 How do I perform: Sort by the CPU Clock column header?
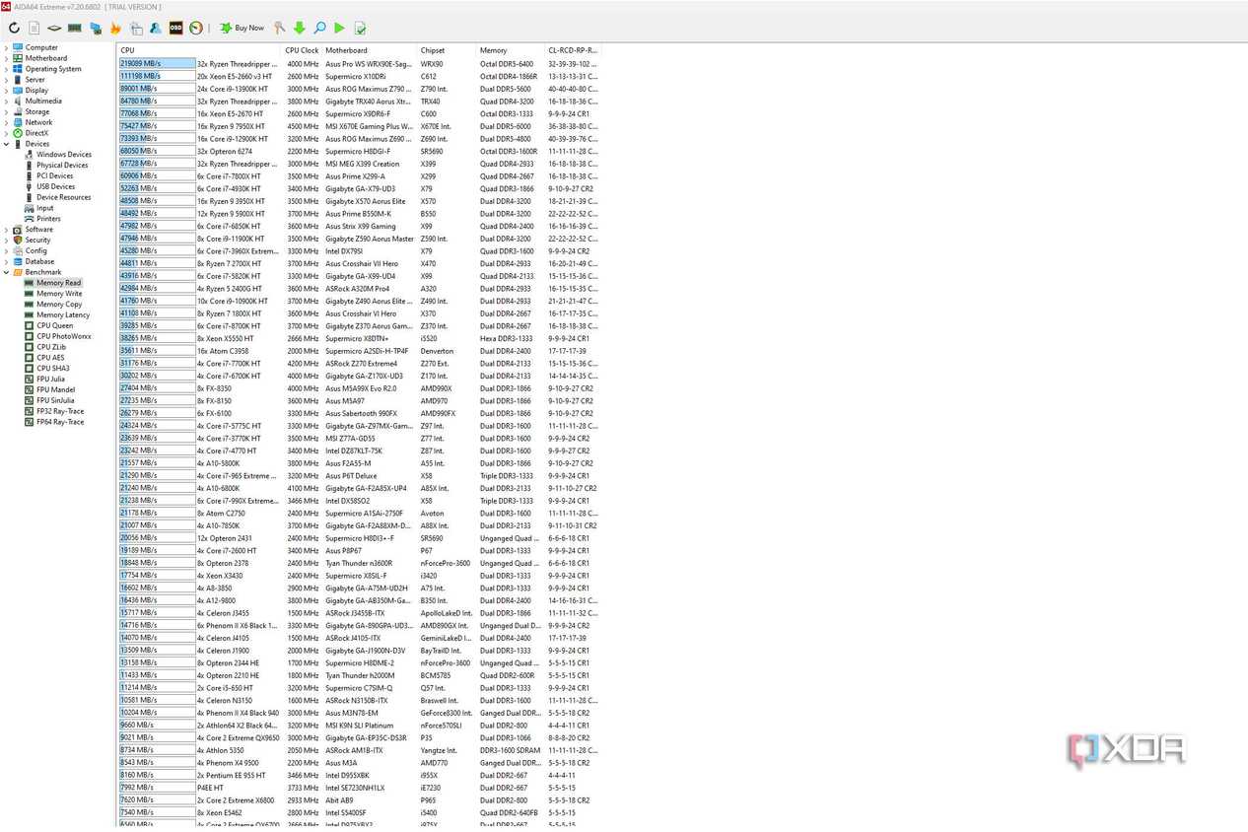[303, 50]
